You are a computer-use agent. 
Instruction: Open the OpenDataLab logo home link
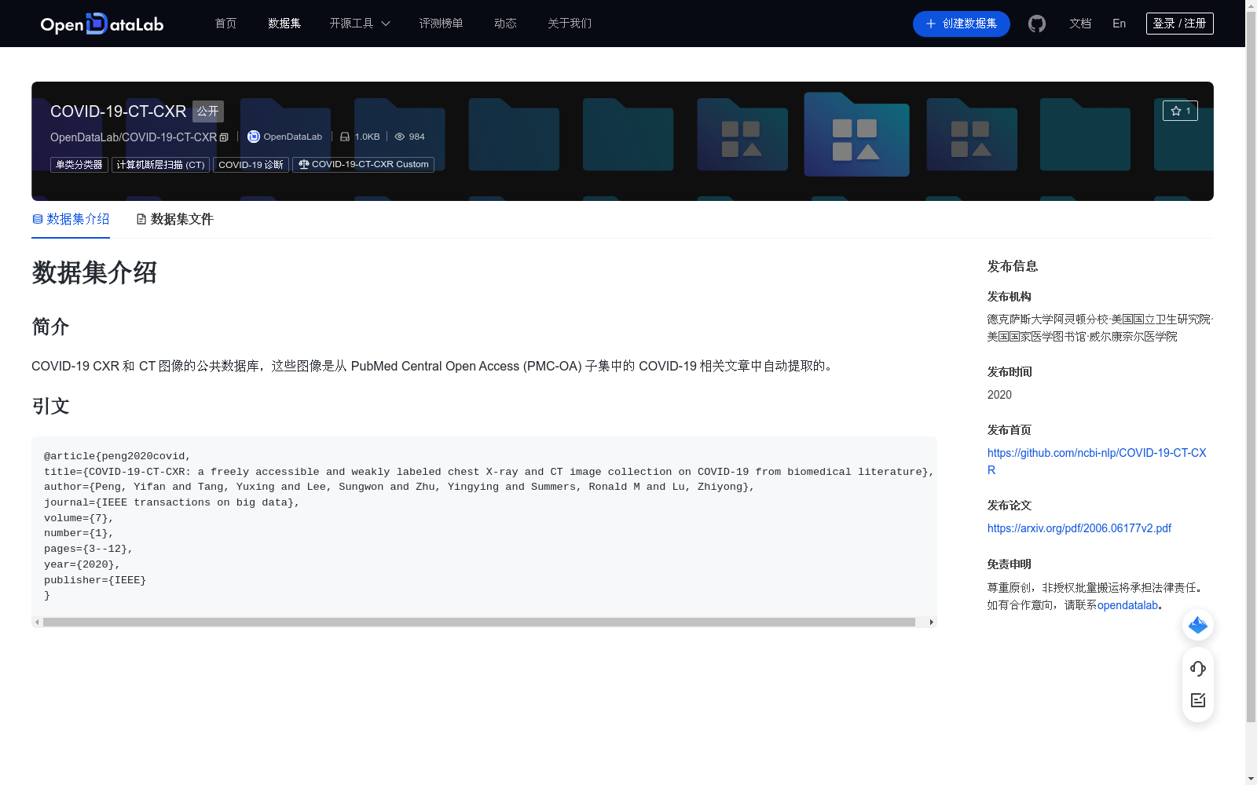[x=102, y=24]
